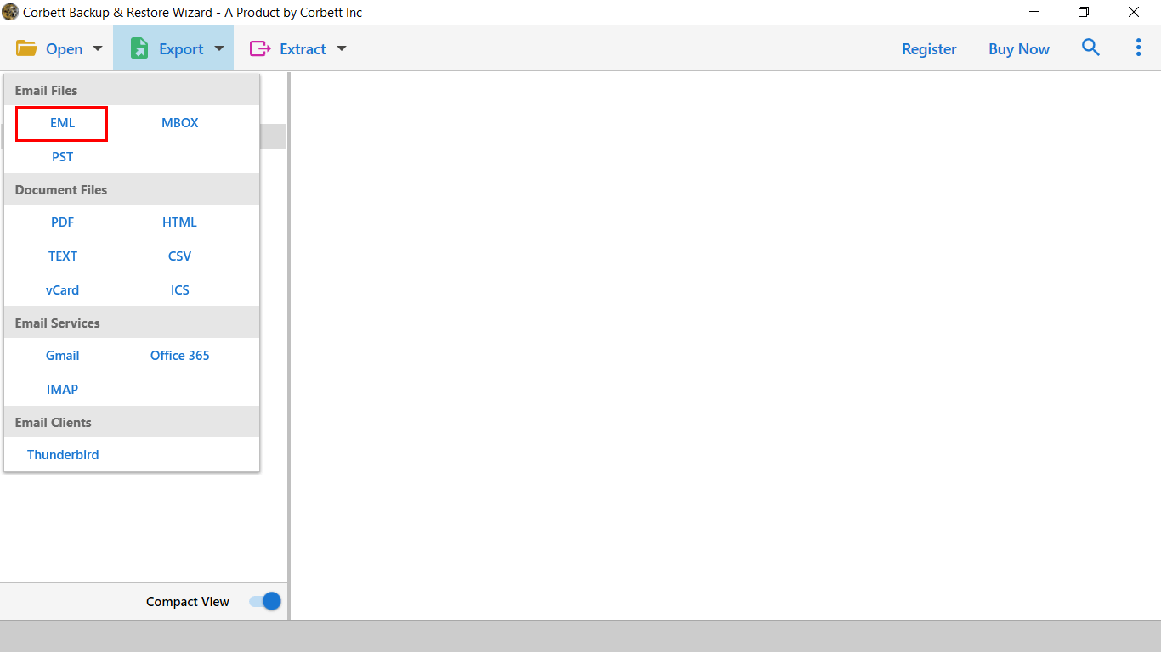Click the Extract toolbar label
This screenshot has height=652, width=1161.
click(x=303, y=49)
